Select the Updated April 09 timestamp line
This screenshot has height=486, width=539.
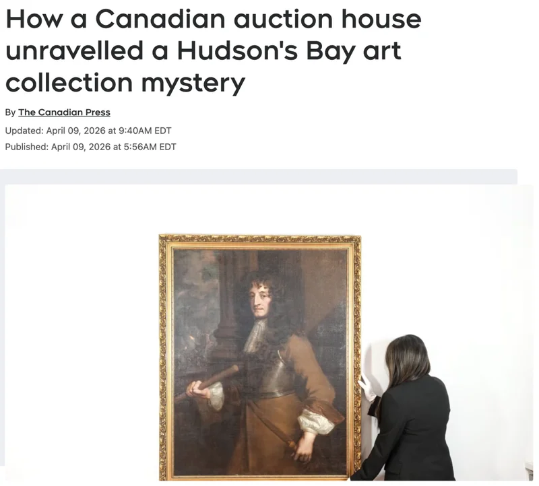(x=88, y=131)
